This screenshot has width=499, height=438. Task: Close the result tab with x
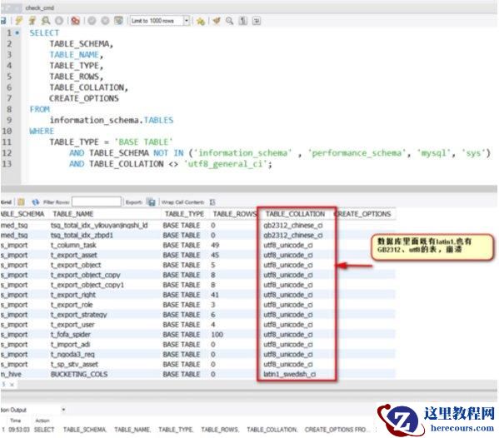[x=12, y=385]
